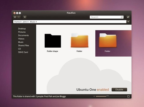Focus the Search input field
The width and height of the screenshot is (144, 107).
(x=107, y=17)
